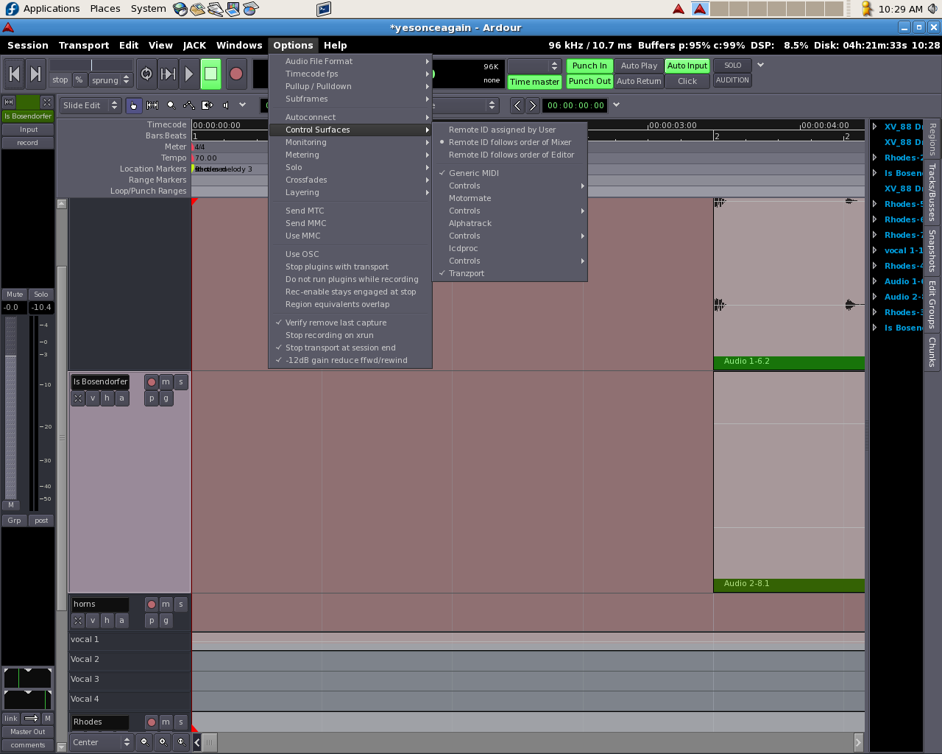Click zoom out icon at bottom
942x754 pixels.
point(145,741)
